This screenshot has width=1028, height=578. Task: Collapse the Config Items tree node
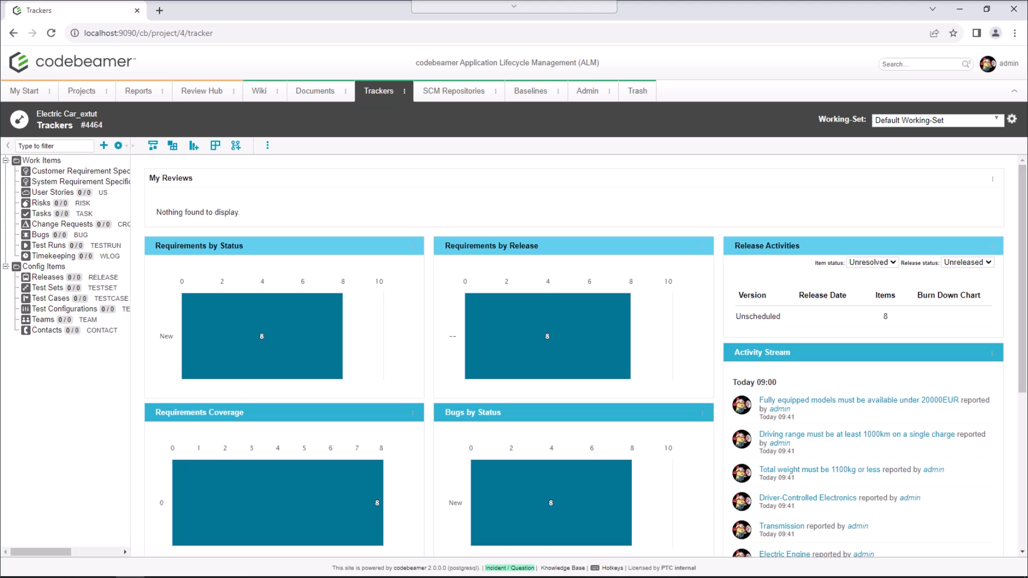pos(6,266)
